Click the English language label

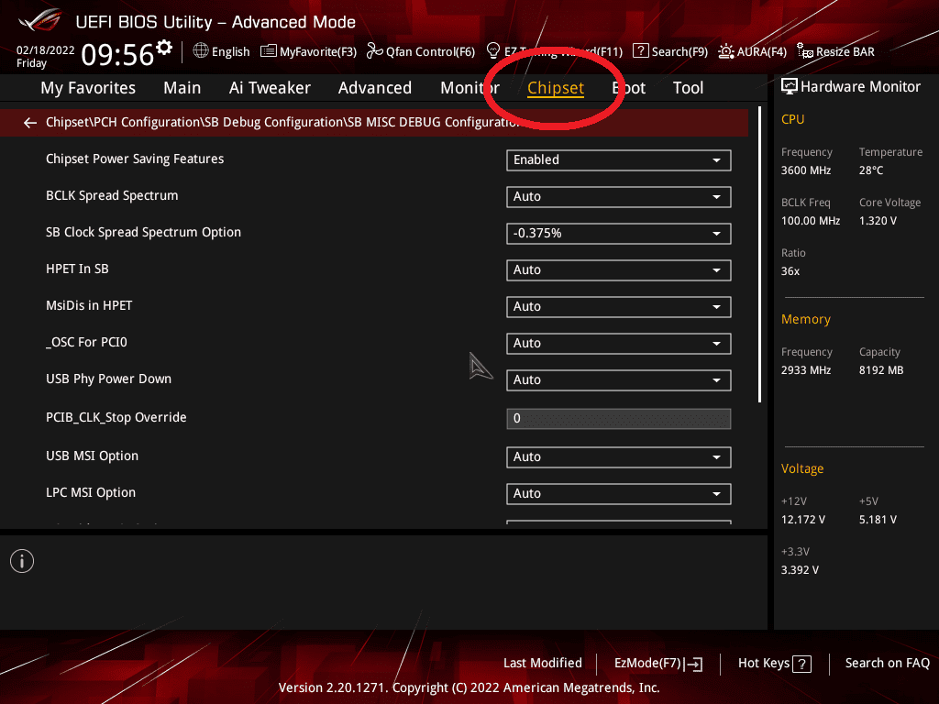pyautogui.click(x=230, y=52)
